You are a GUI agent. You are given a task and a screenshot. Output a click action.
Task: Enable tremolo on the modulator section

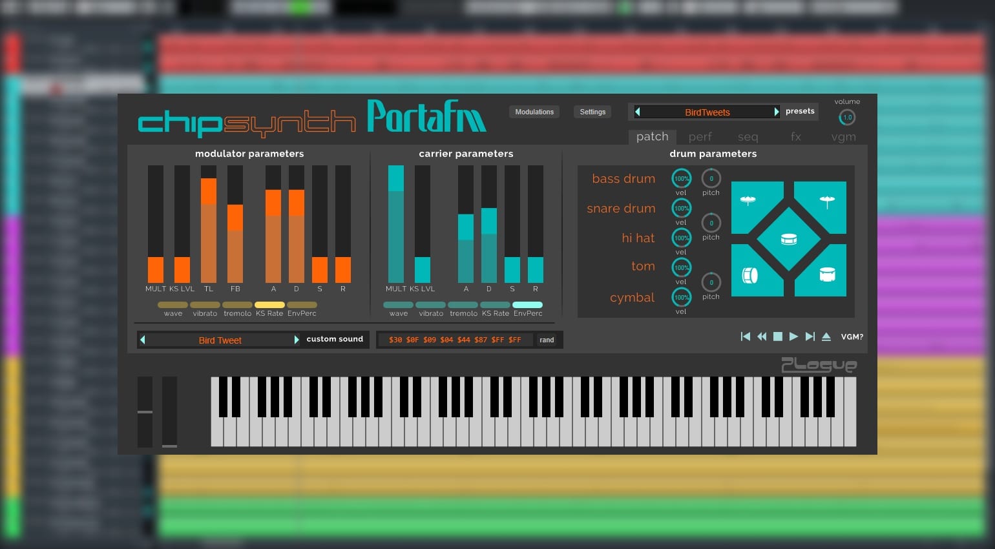[237, 304]
